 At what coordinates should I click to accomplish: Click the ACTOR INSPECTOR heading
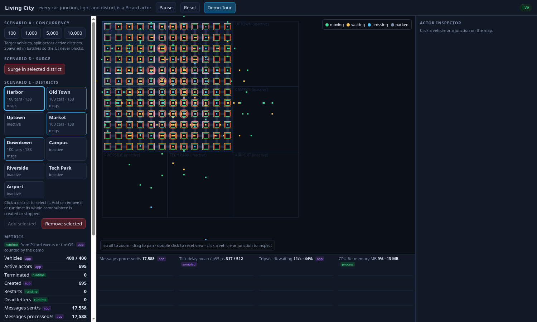point(440,23)
